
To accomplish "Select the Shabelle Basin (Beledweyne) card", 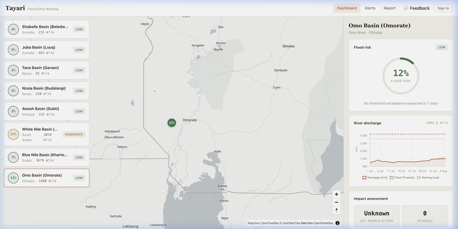I will pos(47,29).
